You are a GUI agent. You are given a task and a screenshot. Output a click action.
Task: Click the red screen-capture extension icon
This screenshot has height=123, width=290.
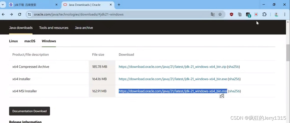point(256,14)
